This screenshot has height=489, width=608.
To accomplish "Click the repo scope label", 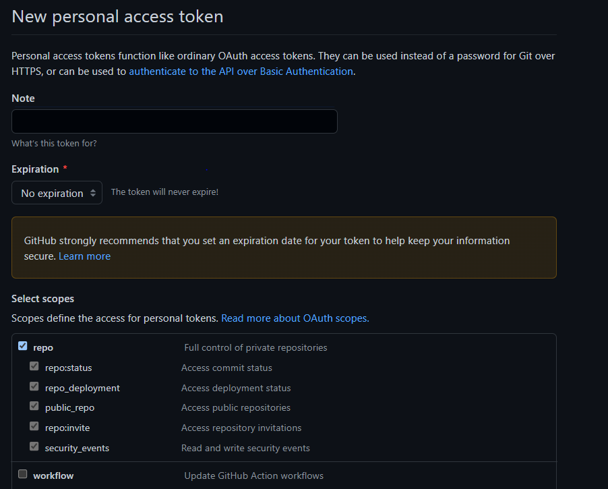I will [x=43, y=348].
